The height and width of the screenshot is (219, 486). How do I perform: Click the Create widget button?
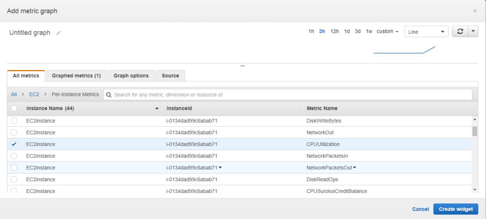pos(456,209)
